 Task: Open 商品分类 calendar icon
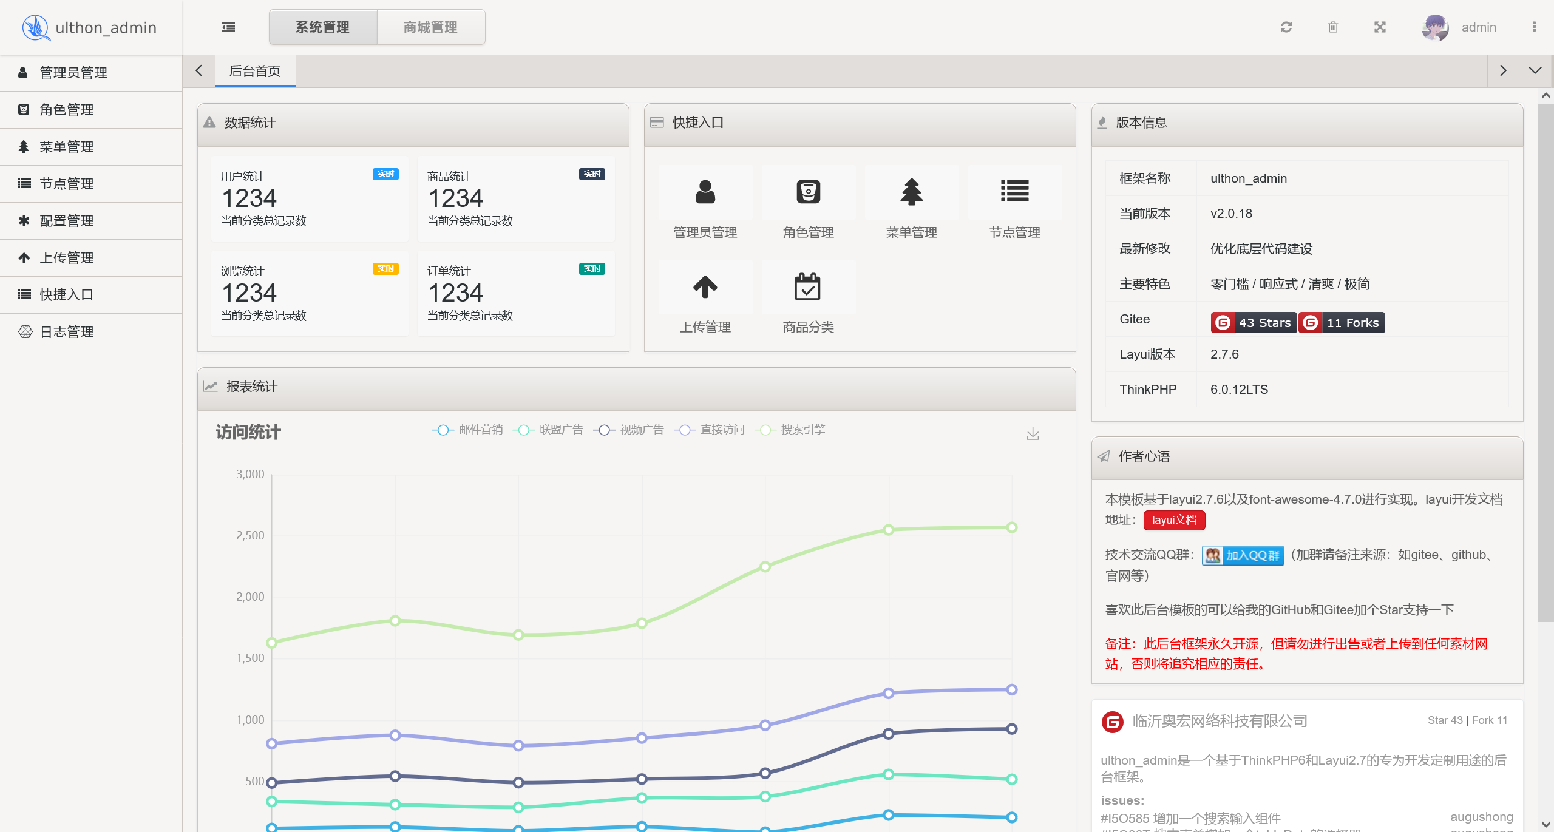pos(808,287)
